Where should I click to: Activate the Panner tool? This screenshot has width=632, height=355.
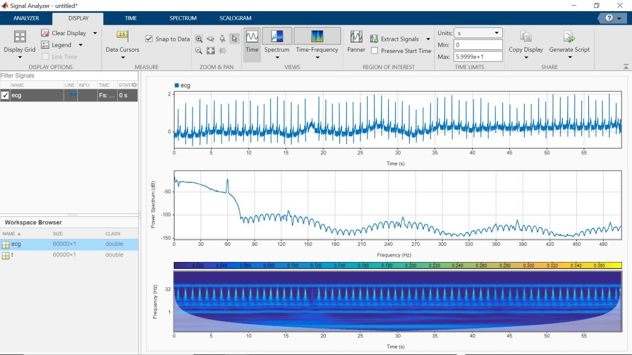coord(356,37)
